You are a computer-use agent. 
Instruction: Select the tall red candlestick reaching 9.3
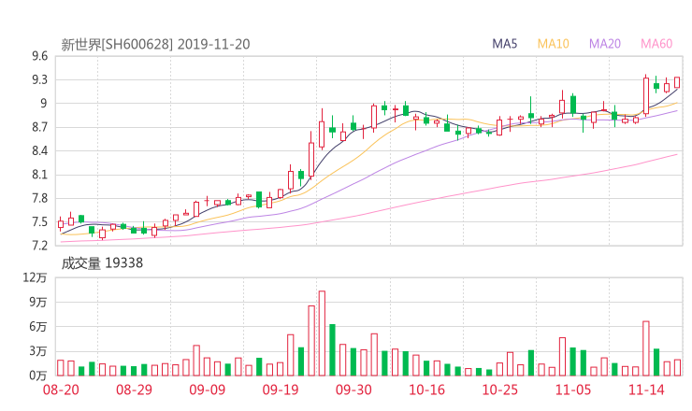(646, 95)
